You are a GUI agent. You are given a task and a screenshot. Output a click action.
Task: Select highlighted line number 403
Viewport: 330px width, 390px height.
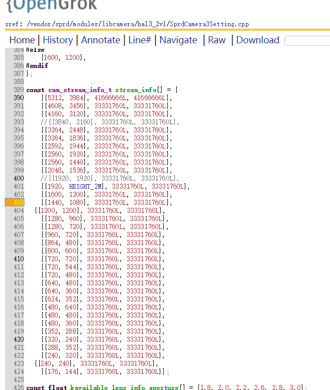tap(15, 202)
